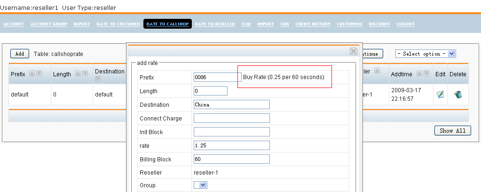
Task: Close the add rate dialog
Action: point(354,51)
